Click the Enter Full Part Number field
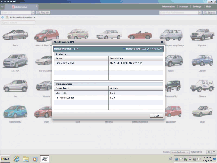 (x=179, y=12)
